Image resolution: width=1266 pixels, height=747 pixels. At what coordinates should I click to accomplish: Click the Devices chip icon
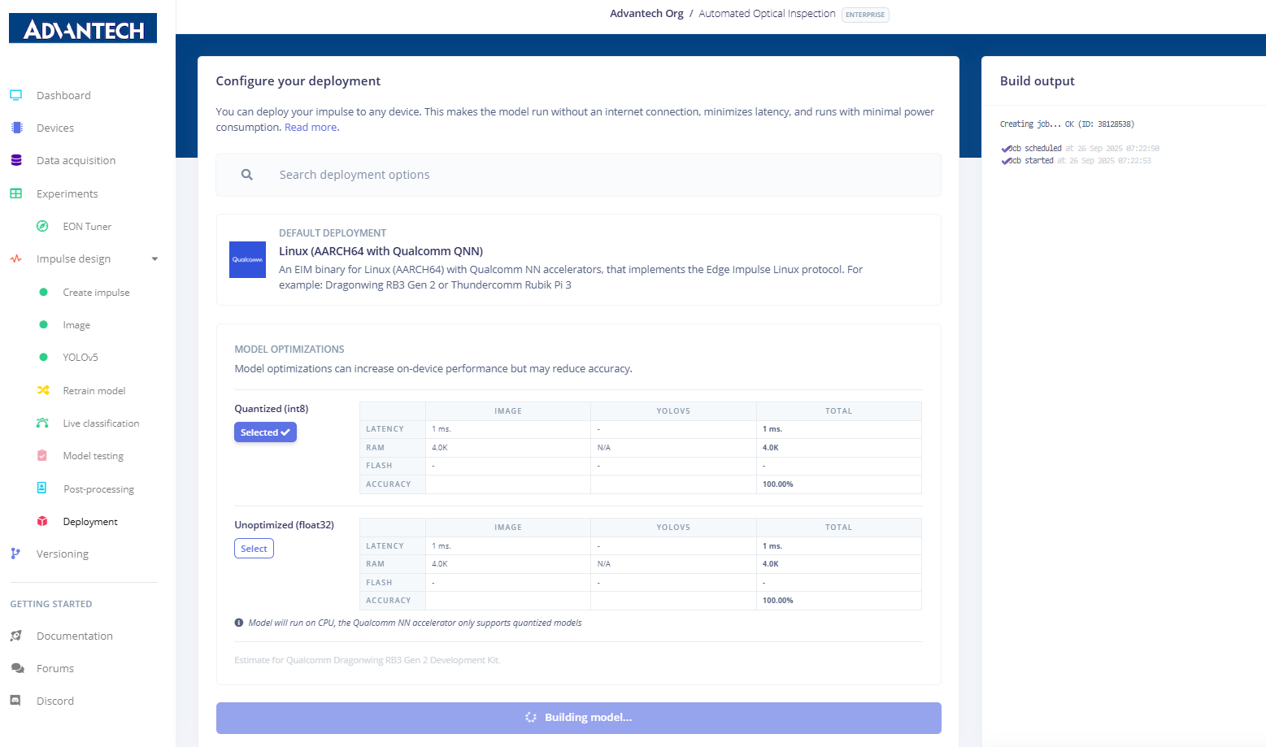[16, 128]
